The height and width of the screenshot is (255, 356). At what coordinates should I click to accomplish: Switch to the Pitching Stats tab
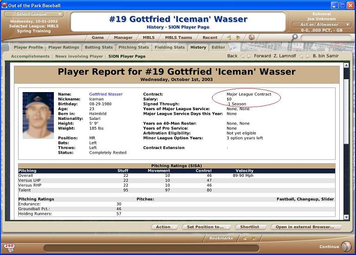coord(133,47)
